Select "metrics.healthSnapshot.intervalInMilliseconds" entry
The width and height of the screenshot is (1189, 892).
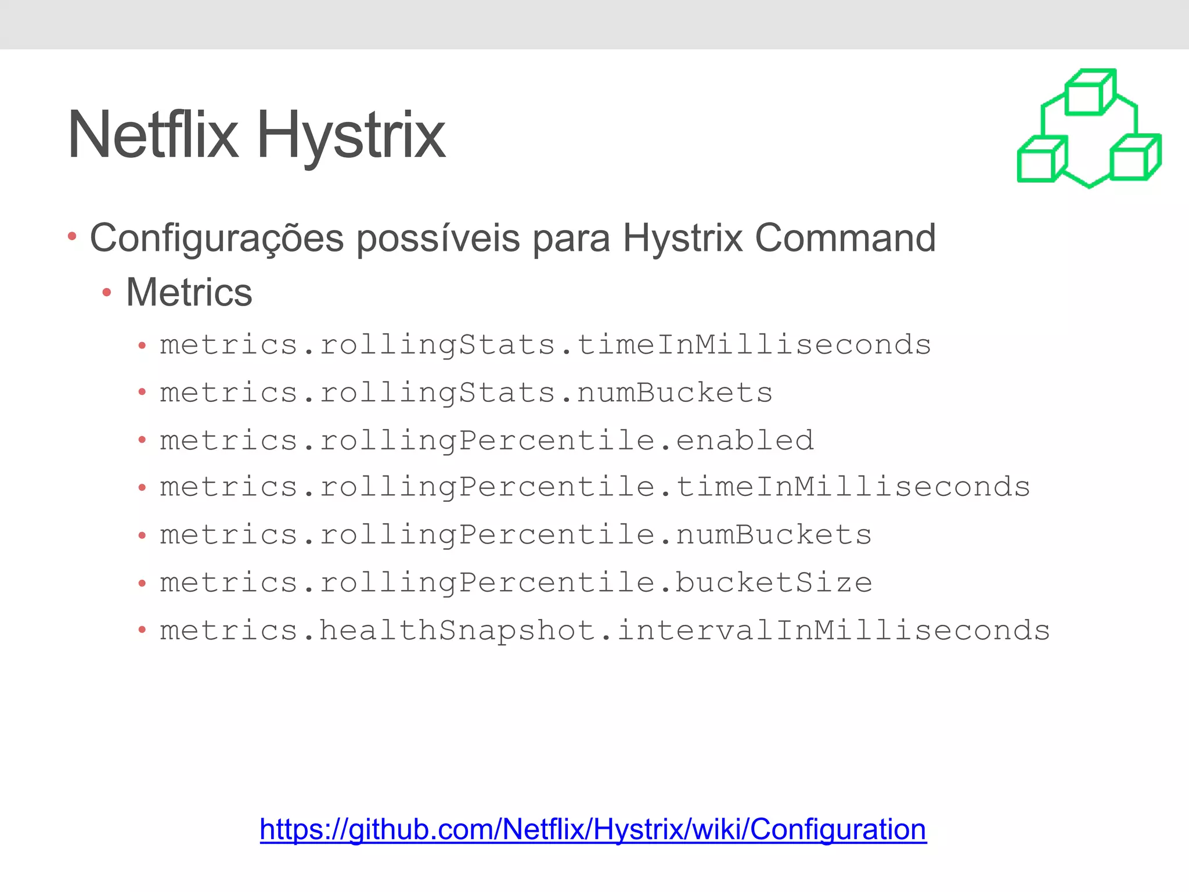pos(605,631)
